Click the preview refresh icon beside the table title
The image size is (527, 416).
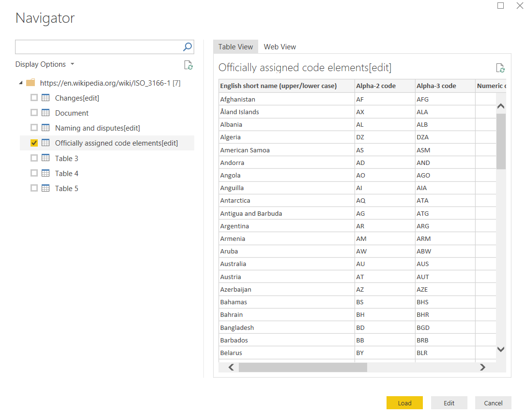point(500,68)
